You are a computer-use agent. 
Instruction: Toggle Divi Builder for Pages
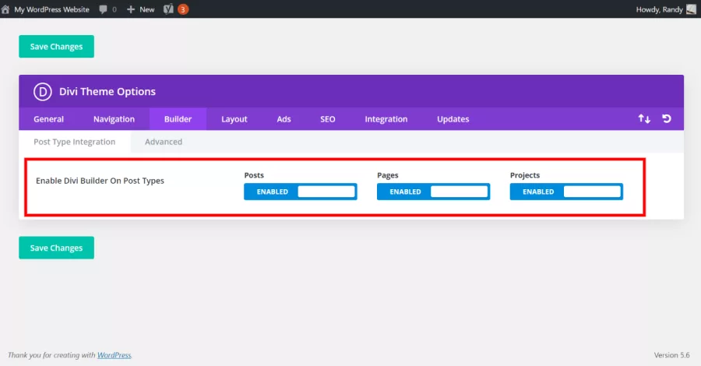pos(433,192)
